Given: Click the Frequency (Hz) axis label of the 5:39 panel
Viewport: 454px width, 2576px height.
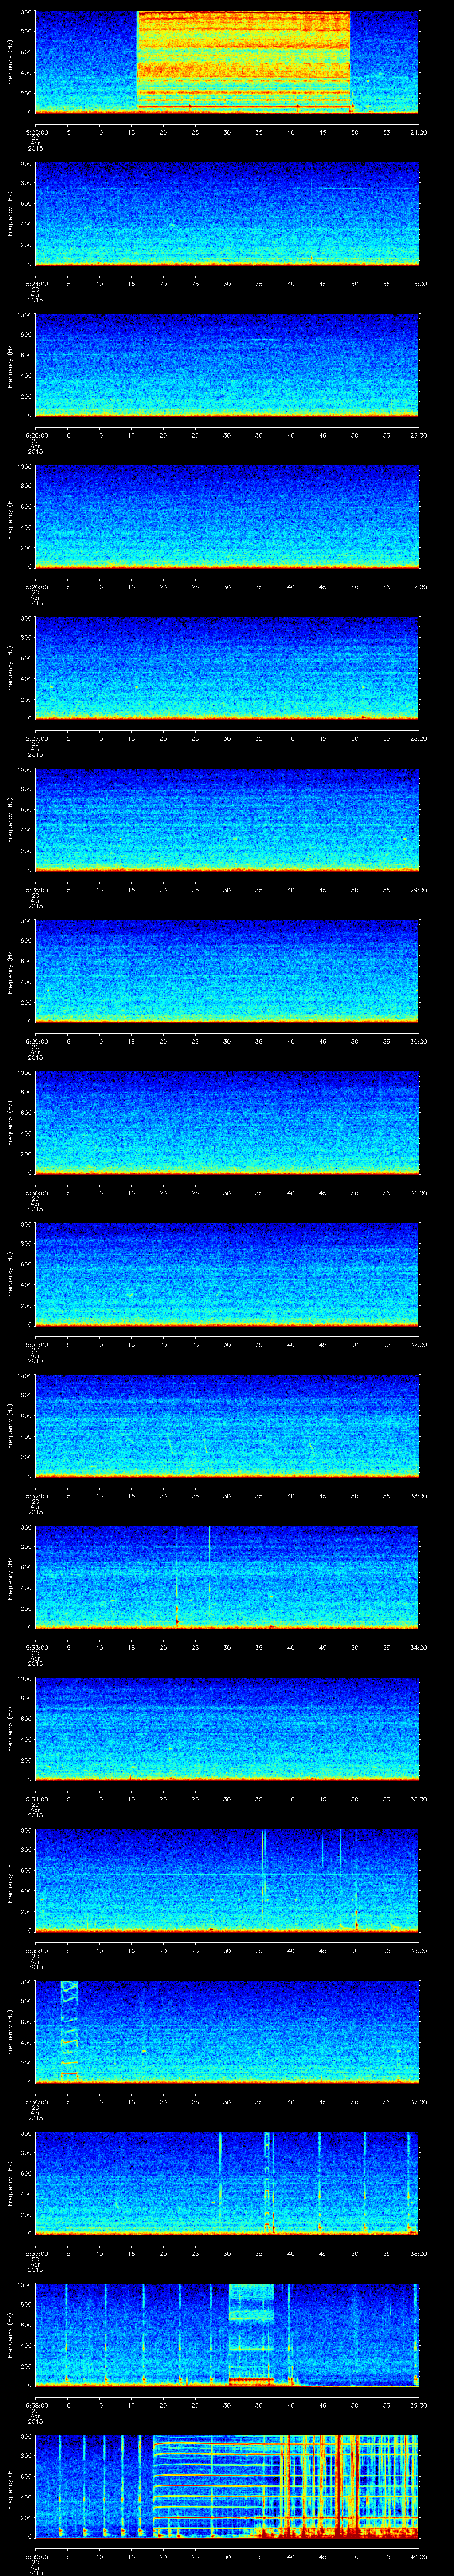Looking at the screenshot, I should [x=10, y=2485].
